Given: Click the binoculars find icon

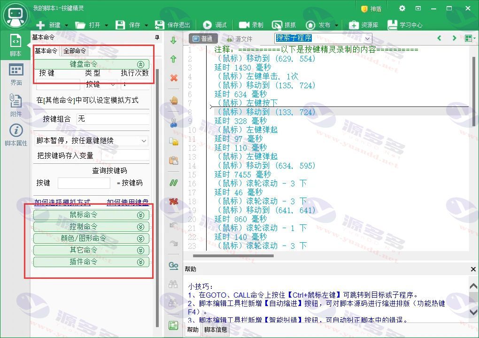Looking at the screenshot, I should coord(173,284).
